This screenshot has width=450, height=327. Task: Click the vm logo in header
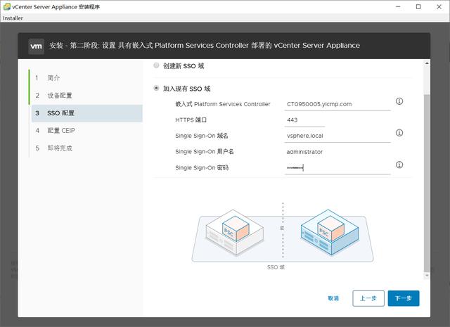[36, 46]
